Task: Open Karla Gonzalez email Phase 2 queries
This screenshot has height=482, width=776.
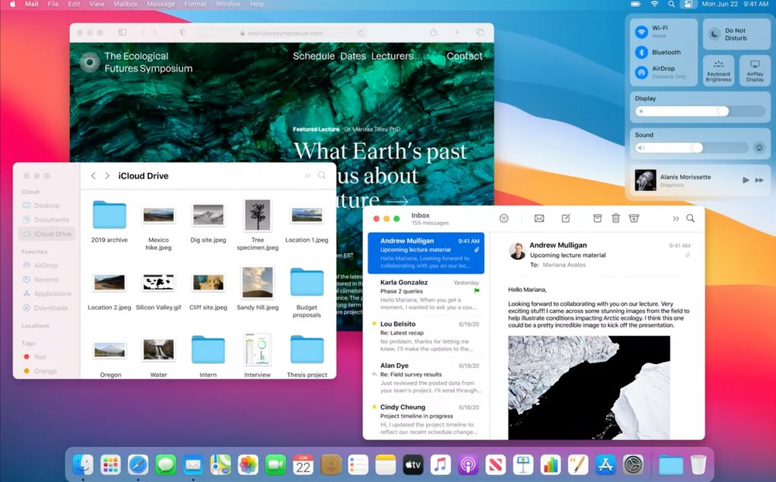Action: tap(426, 296)
